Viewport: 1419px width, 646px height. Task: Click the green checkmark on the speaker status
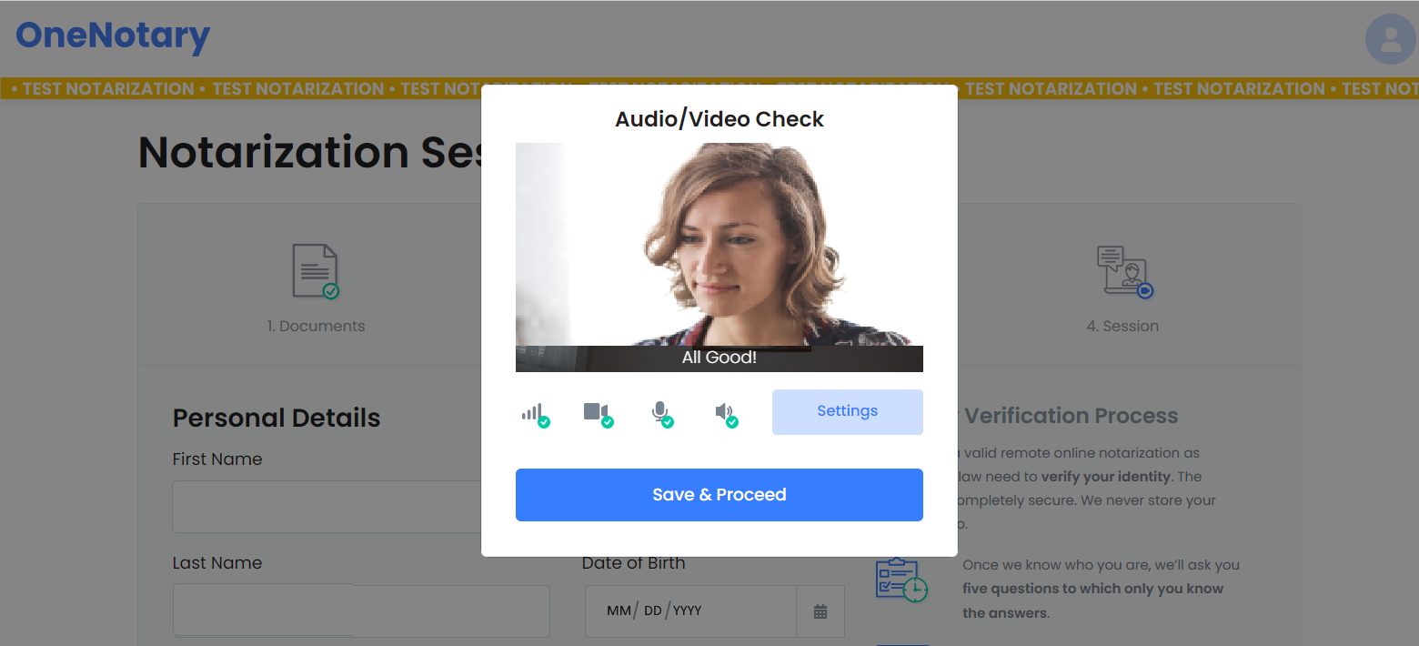click(731, 420)
